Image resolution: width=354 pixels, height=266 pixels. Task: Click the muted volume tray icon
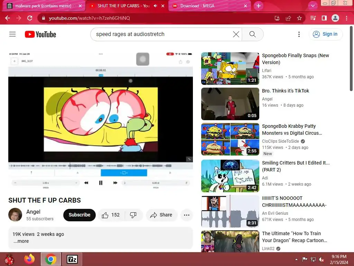pyautogui.click(x=321, y=259)
